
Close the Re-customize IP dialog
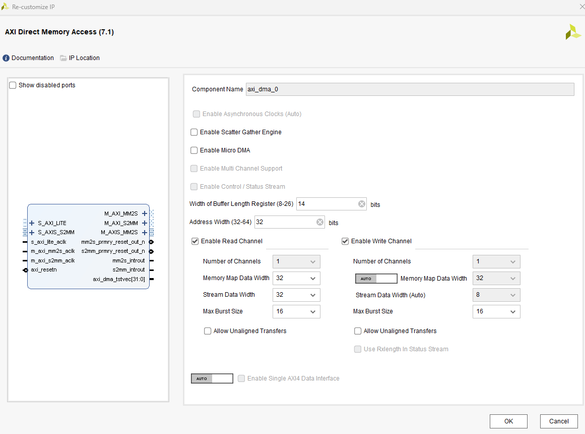click(x=581, y=7)
